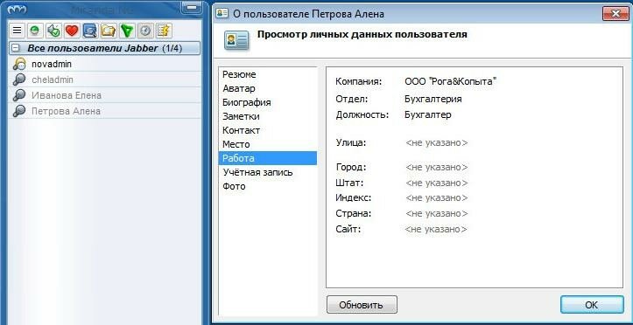Click the company value ООО "Рога&Копыта"

pyautogui.click(x=451, y=82)
